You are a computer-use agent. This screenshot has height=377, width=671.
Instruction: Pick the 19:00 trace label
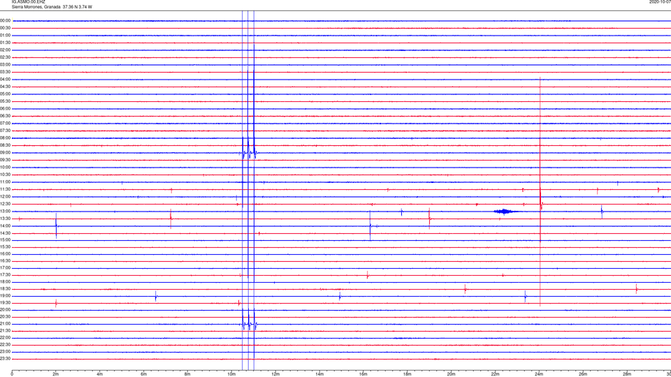(5, 296)
